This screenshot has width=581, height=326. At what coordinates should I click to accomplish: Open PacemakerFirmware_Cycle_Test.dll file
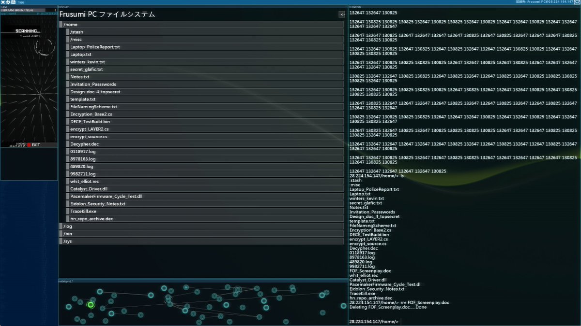(205, 197)
